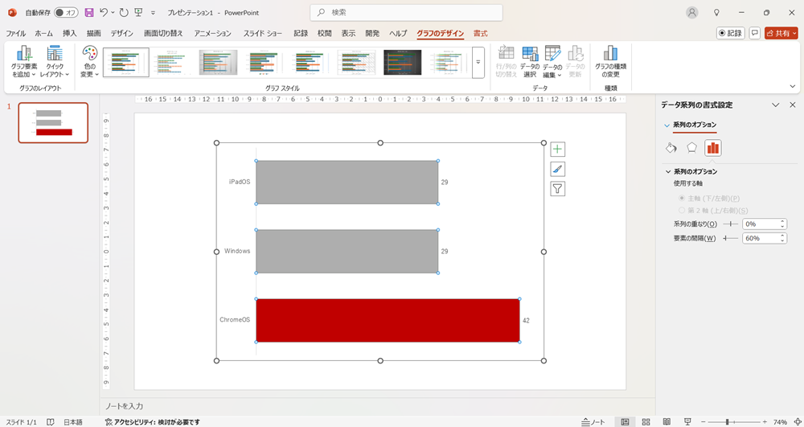
Task: Select series options bar chart tab
Action: [712, 148]
